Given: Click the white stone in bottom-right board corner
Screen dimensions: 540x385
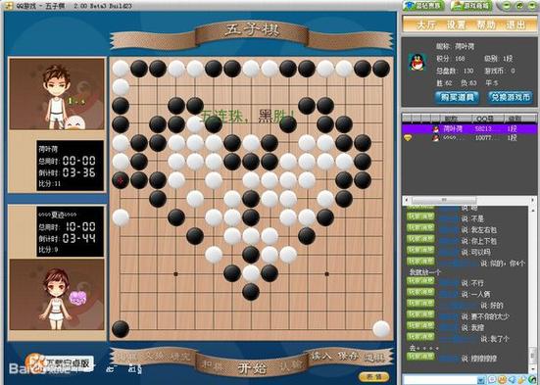Looking at the screenshot, I should tap(381, 329).
